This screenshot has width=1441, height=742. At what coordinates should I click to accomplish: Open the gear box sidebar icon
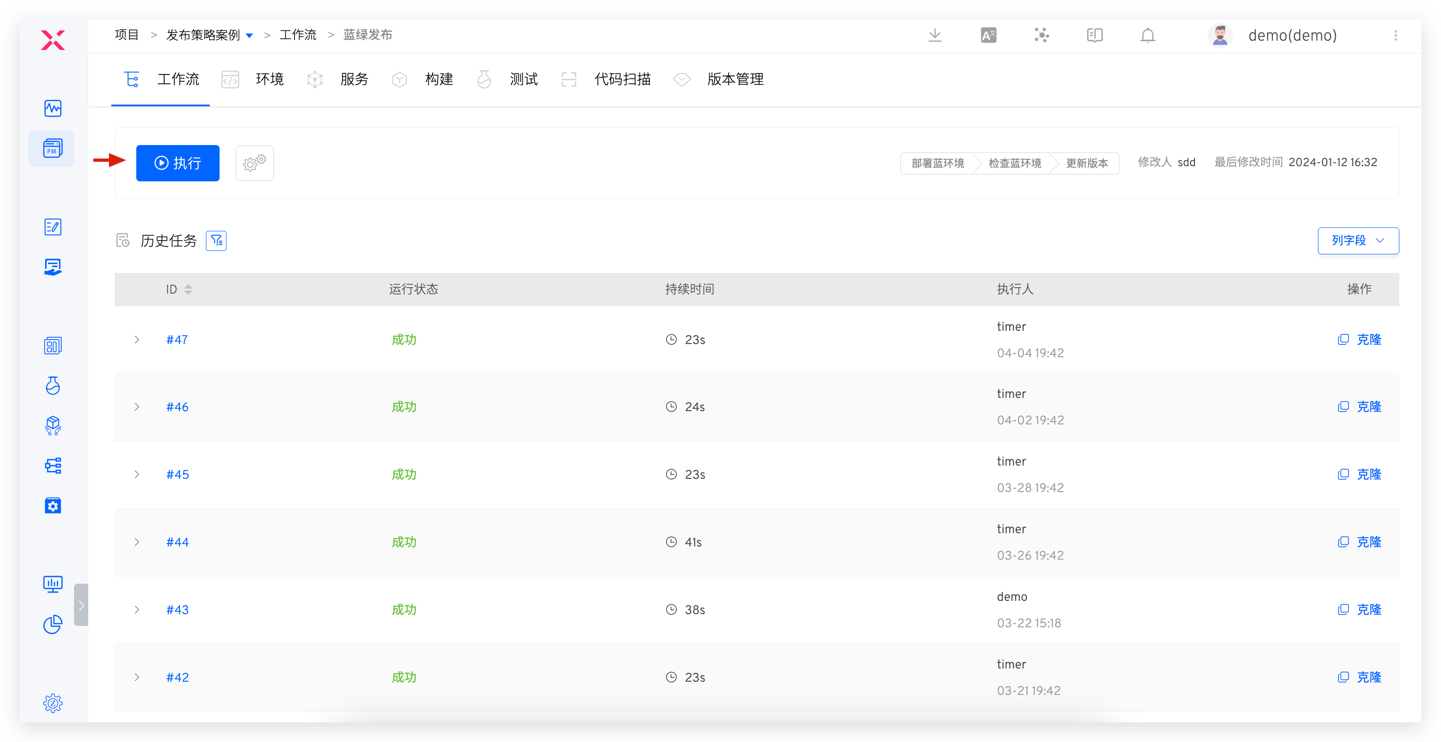(x=52, y=505)
